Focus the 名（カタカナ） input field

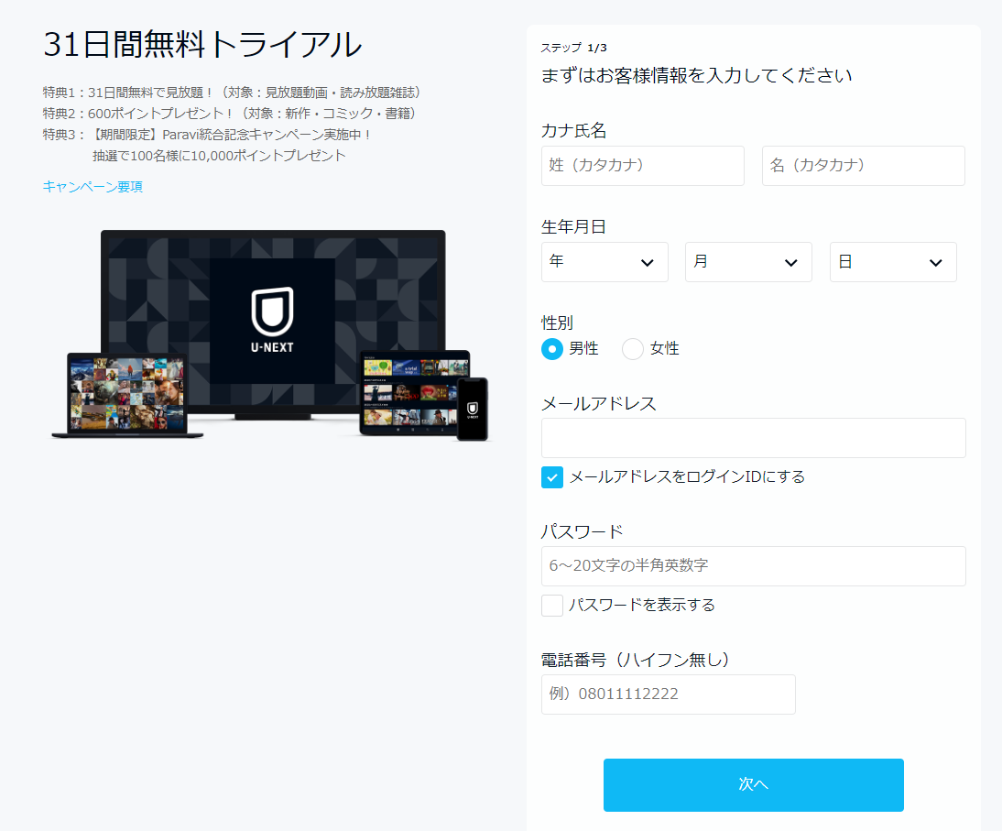click(863, 166)
